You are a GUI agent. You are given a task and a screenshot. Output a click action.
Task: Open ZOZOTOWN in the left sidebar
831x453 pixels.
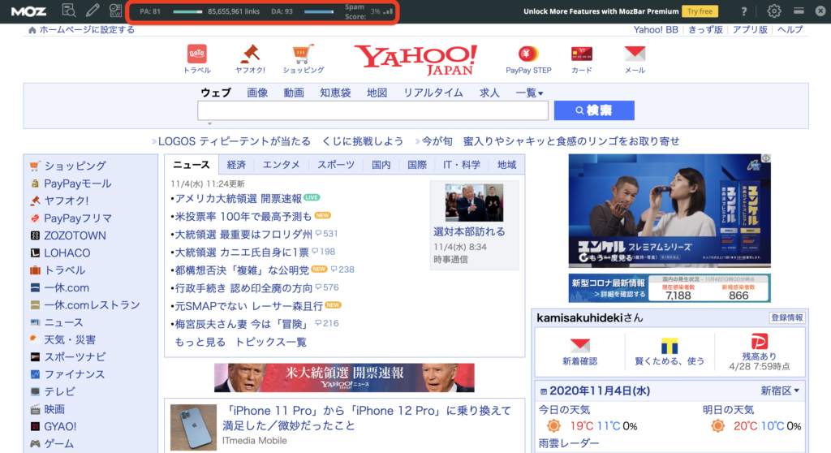coord(75,235)
